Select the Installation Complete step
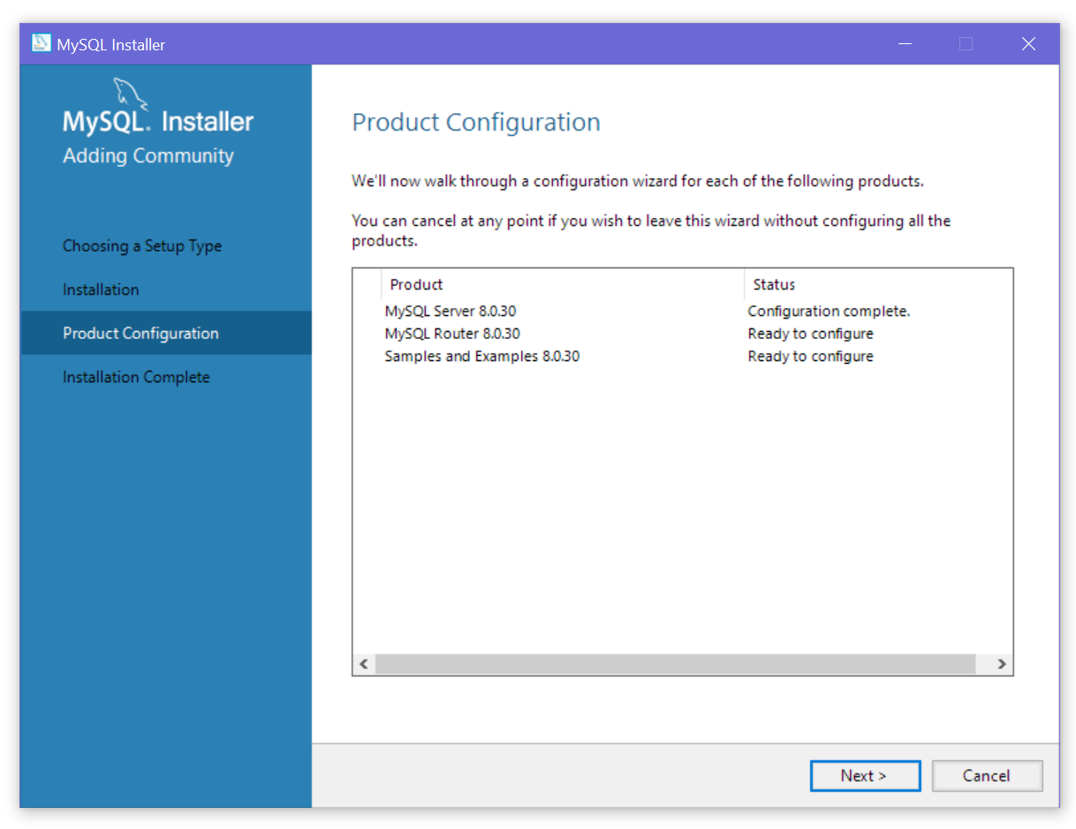This screenshot has height=829, width=1076. tap(136, 377)
